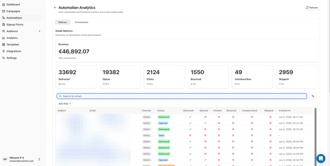Click the Campaigns envelope icon
This screenshot has width=330, height=166.
[x=4, y=11]
